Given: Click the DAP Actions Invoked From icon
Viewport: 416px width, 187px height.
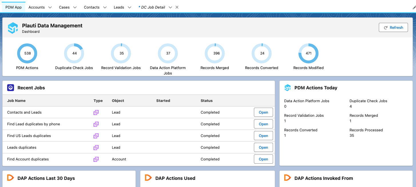Looking at the screenshot, I should (x=288, y=178).
